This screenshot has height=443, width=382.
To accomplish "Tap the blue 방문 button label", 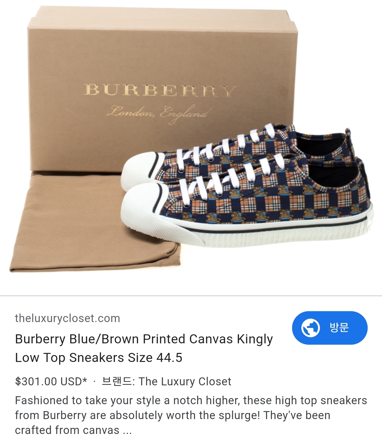I will [x=339, y=327].
